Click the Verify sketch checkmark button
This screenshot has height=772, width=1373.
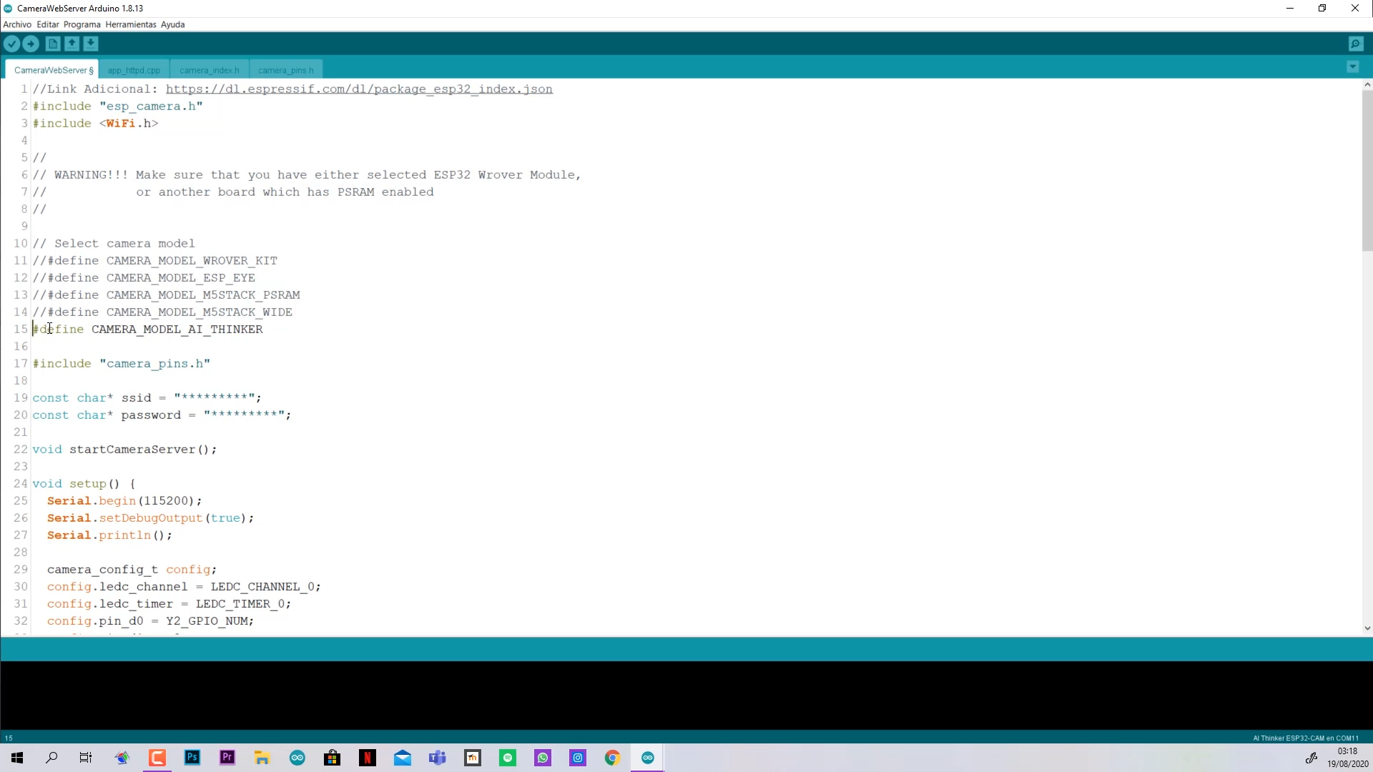[12, 44]
